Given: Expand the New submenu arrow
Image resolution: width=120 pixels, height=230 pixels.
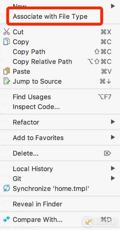Looking at the screenshot, I should [x=113, y=6].
